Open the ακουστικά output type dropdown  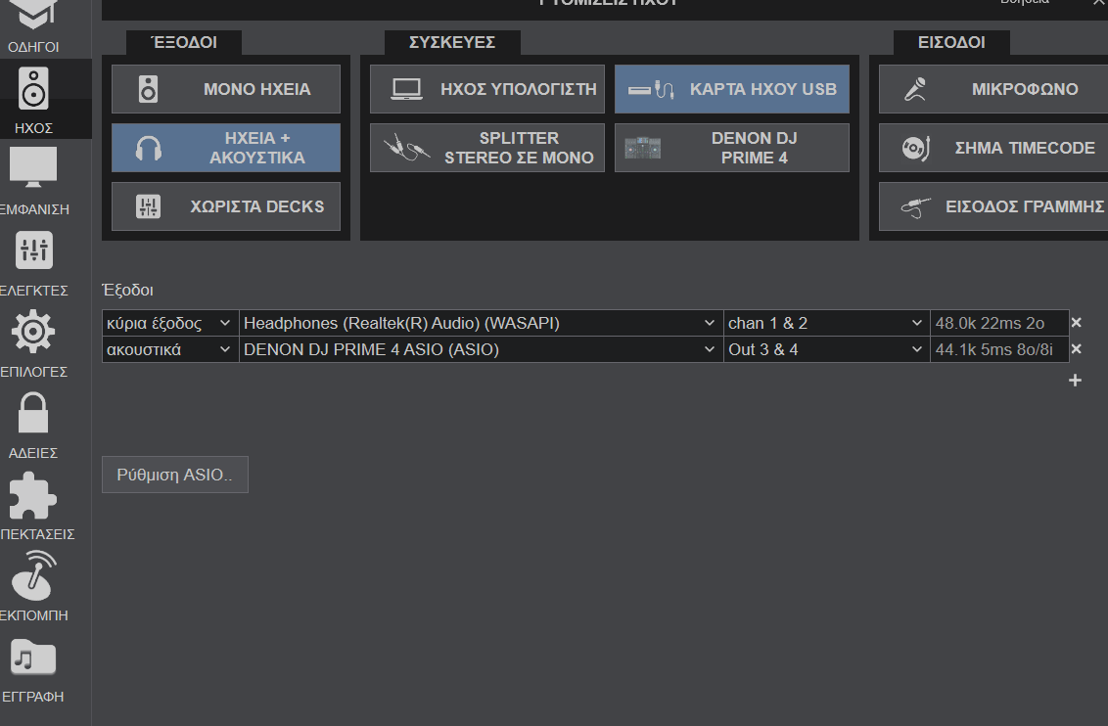point(170,349)
